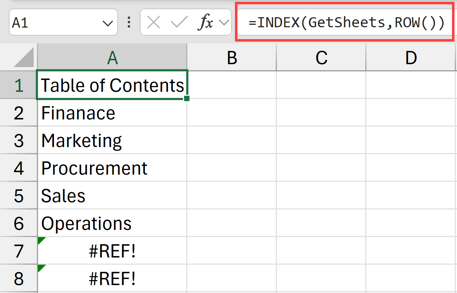The height and width of the screenshot is (293, 457).
Task: Select empty cell B1
Action: click(232, 85)
